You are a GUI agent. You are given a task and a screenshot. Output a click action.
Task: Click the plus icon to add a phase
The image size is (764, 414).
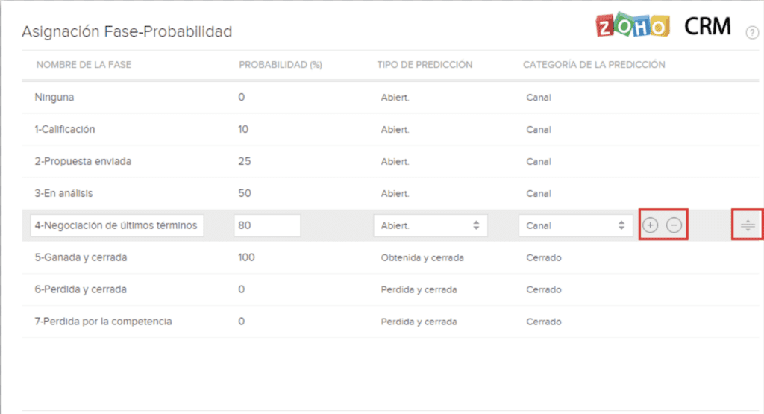(651, 225)
